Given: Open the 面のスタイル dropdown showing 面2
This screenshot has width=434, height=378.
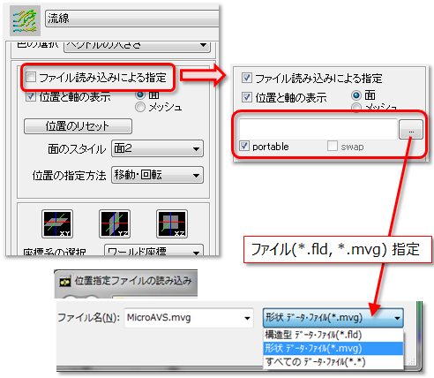Looking at the screenshot, I should click(157, 148).
